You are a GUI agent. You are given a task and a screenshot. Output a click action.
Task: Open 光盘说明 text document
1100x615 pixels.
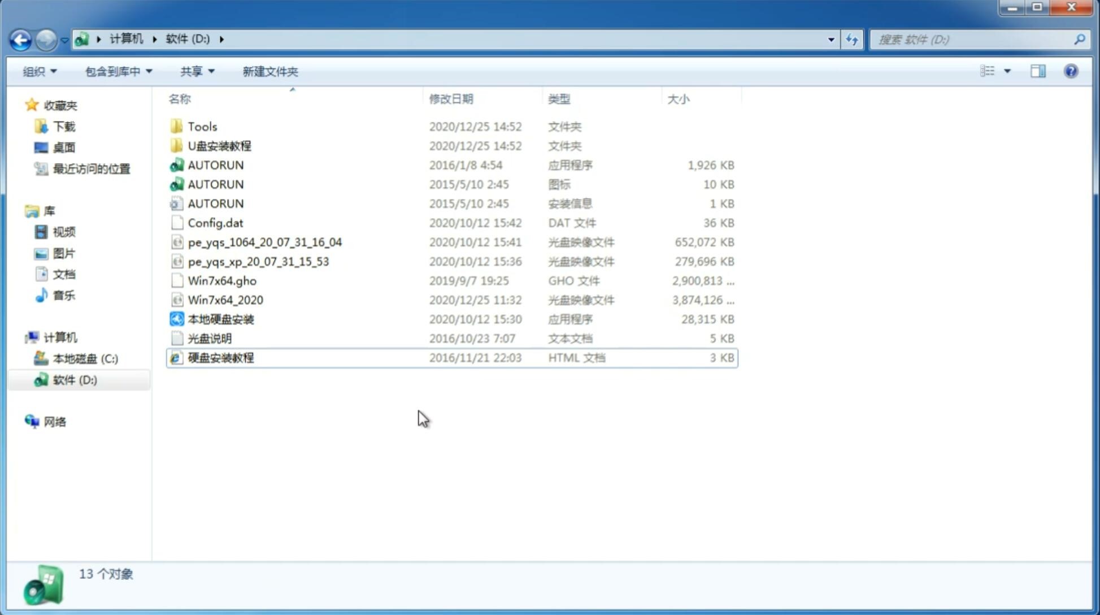209,337
